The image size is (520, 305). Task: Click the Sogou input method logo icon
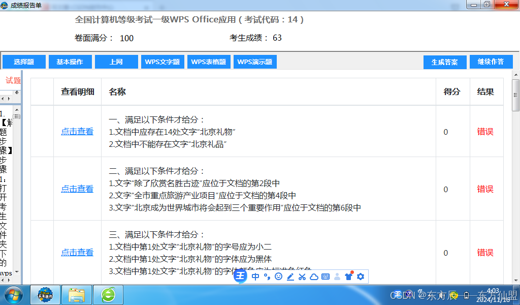(x=240, y=276)
